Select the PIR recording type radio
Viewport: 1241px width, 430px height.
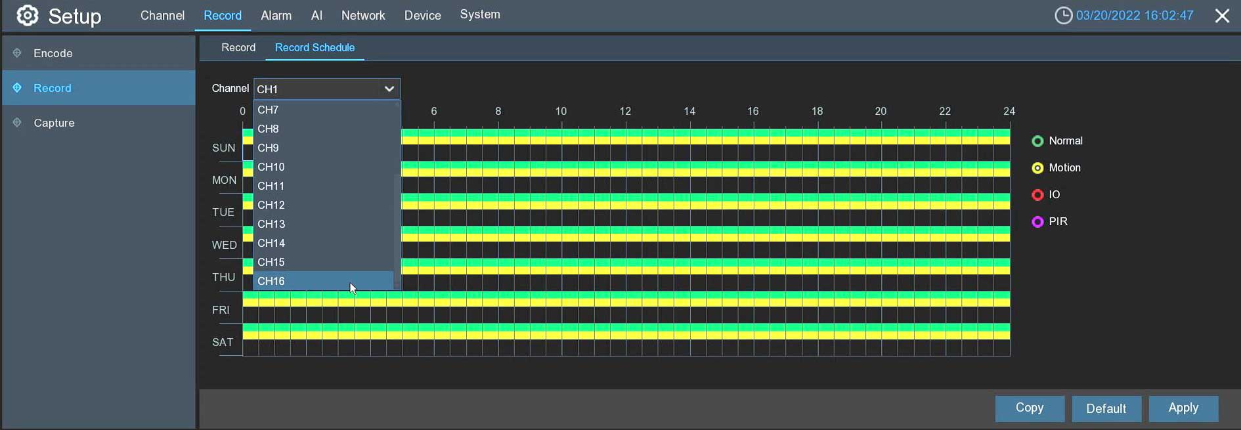pos(1037,222)
